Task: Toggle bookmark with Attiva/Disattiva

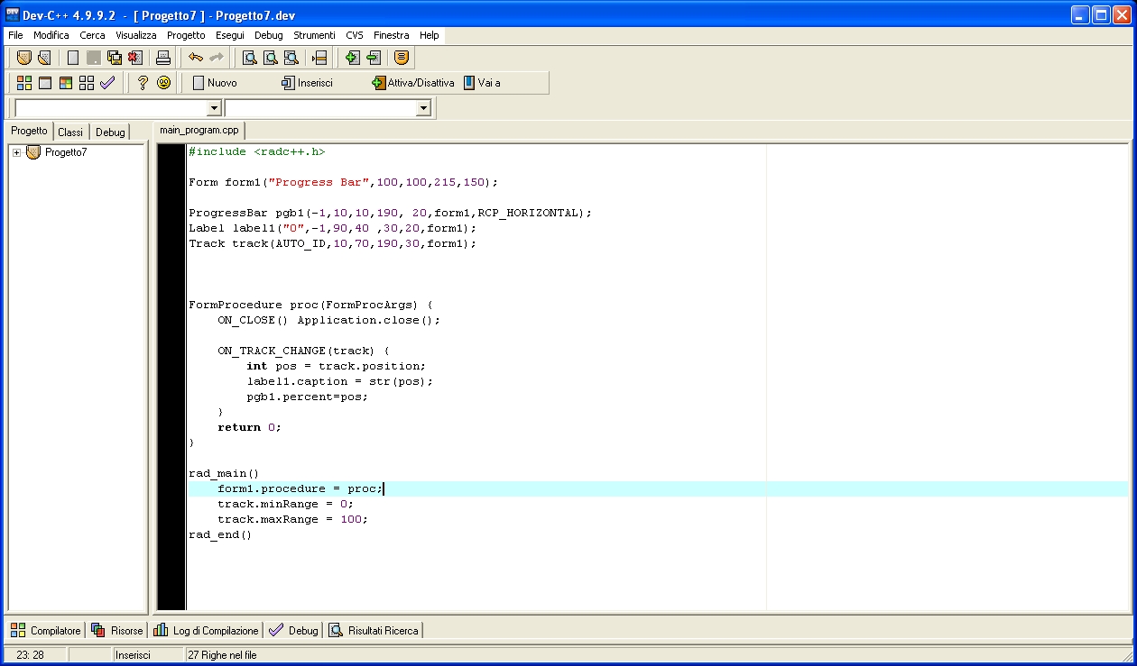Action: [413, 83]
